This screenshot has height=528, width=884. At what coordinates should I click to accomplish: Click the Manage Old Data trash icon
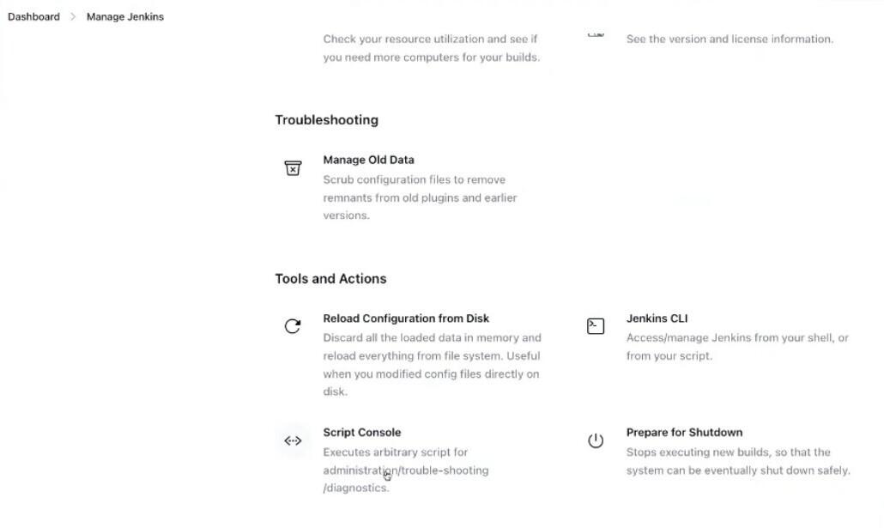[293, 168]
